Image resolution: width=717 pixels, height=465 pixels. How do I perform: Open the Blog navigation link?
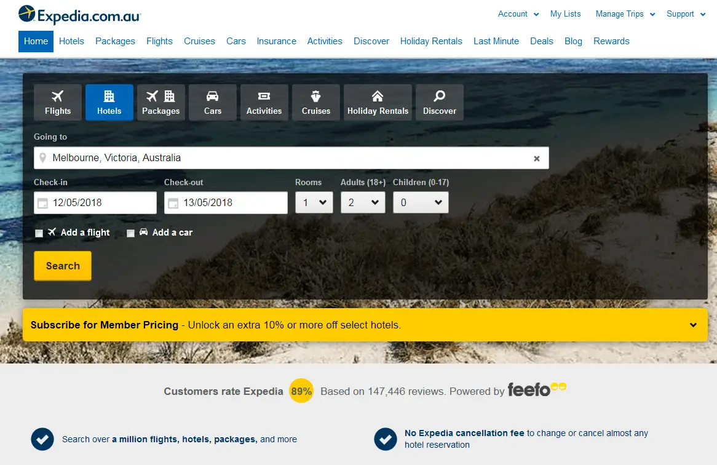(574, 41)
